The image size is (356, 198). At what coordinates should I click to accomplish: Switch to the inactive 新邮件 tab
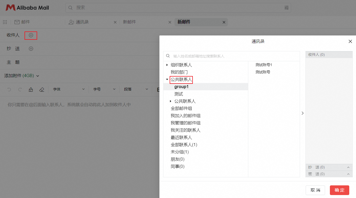tap(130, 22)
